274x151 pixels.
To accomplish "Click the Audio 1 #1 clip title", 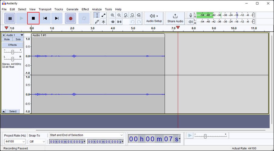I will (x=39, y=35).
